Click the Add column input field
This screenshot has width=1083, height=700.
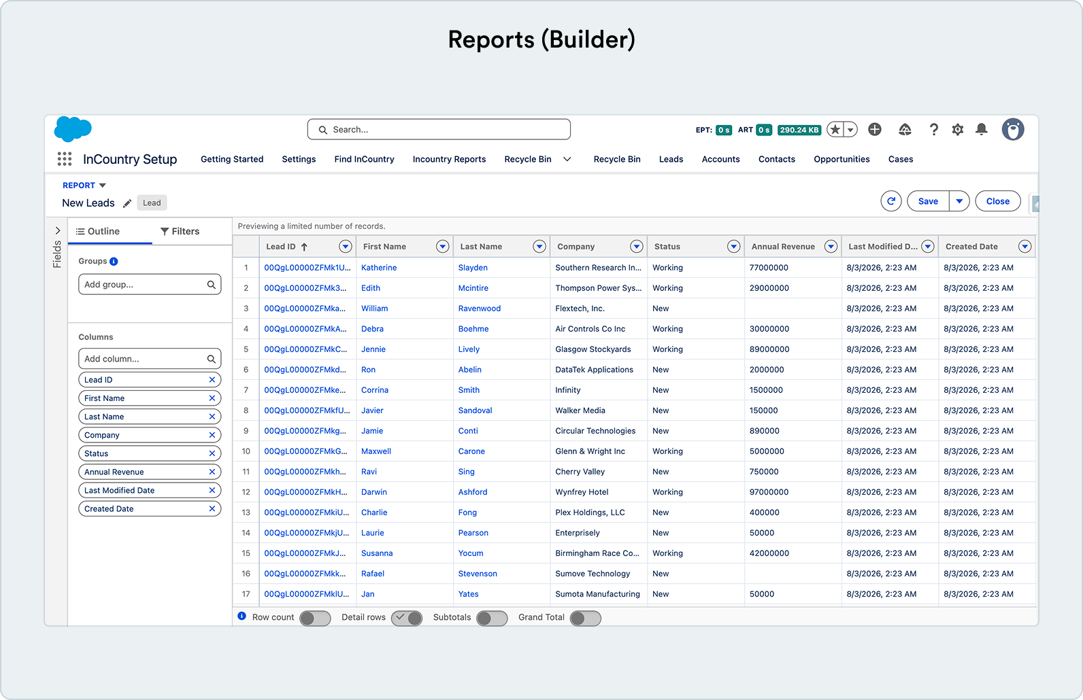click(x=150, y=359)
